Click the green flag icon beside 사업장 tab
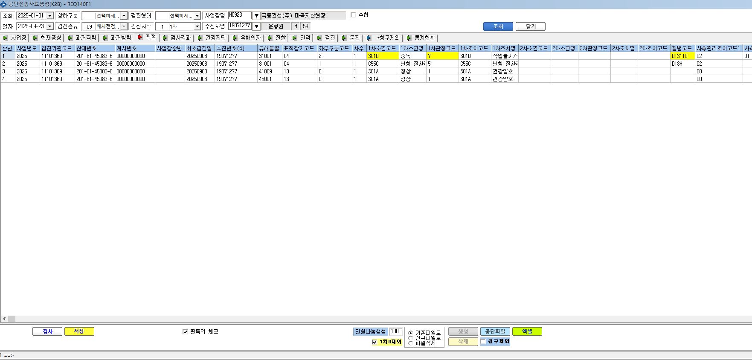The height and width of the screenshot is (360, 752). (x=6, y=38)
